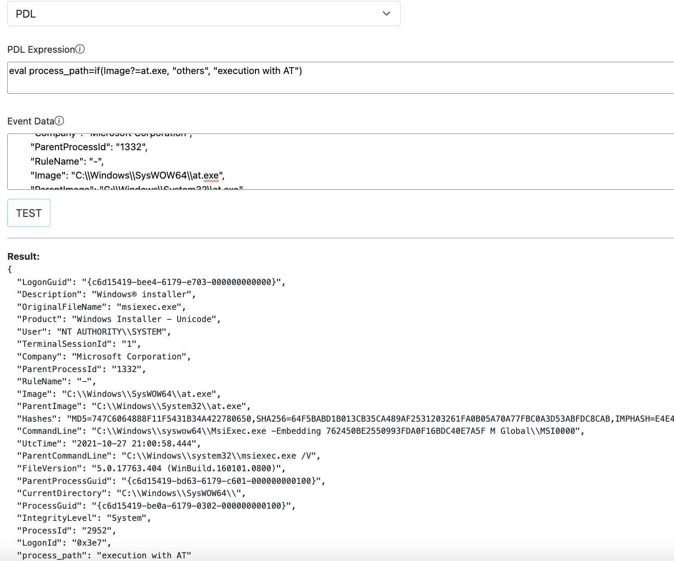Click the ParentCommandLine entry in the Result output

tap(169, 456)
